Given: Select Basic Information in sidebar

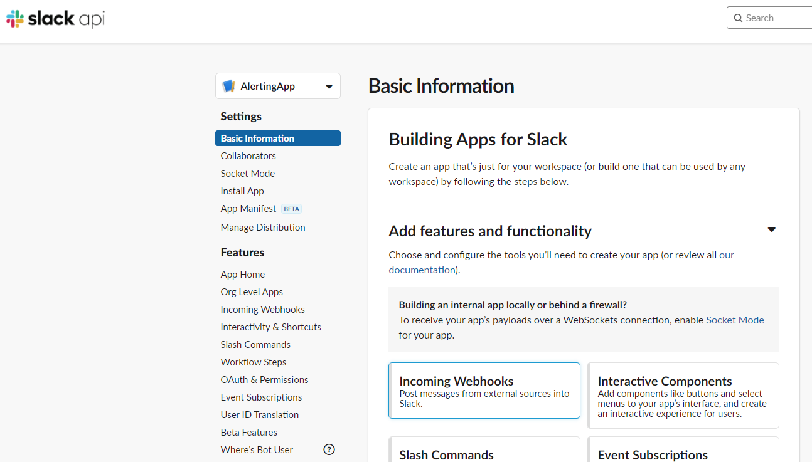Looking at the screenshot, I should click(x=278, y=139).
